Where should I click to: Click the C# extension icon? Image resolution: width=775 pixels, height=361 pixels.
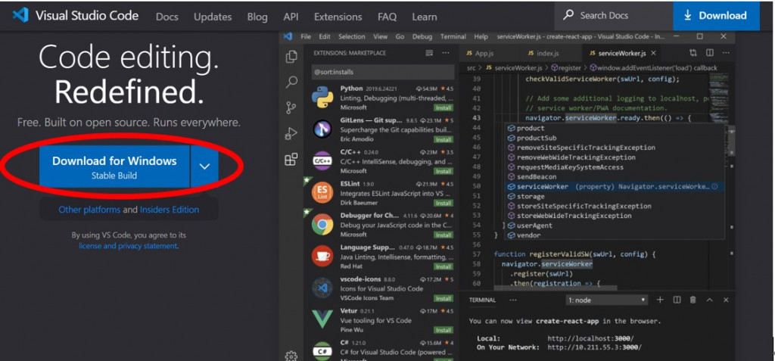(322, 350)
